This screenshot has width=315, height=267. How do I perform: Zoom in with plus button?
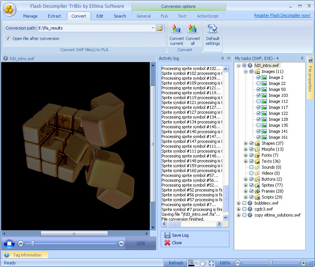[x=303, y=263]
